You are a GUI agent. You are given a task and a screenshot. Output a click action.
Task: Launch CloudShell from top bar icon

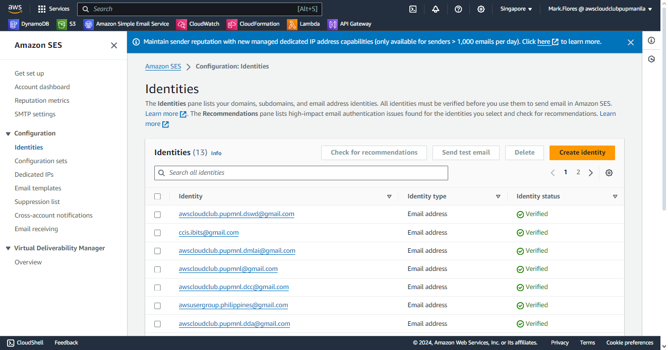click(413, 9)
